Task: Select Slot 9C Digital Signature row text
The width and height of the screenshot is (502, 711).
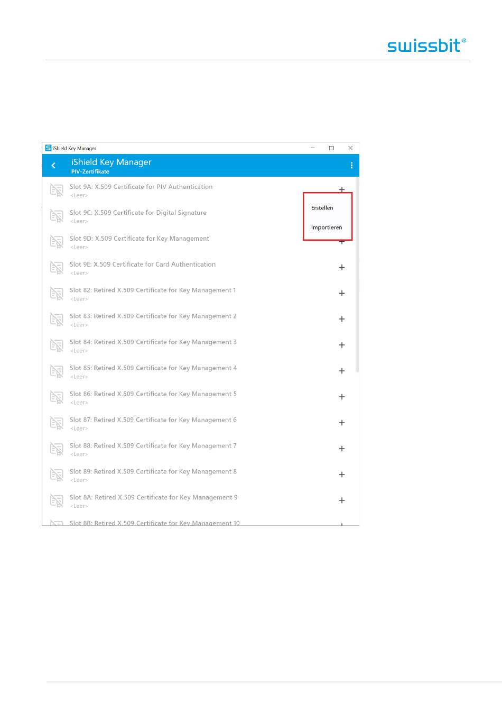Action: pyautogui.click(x=138, y=213)
